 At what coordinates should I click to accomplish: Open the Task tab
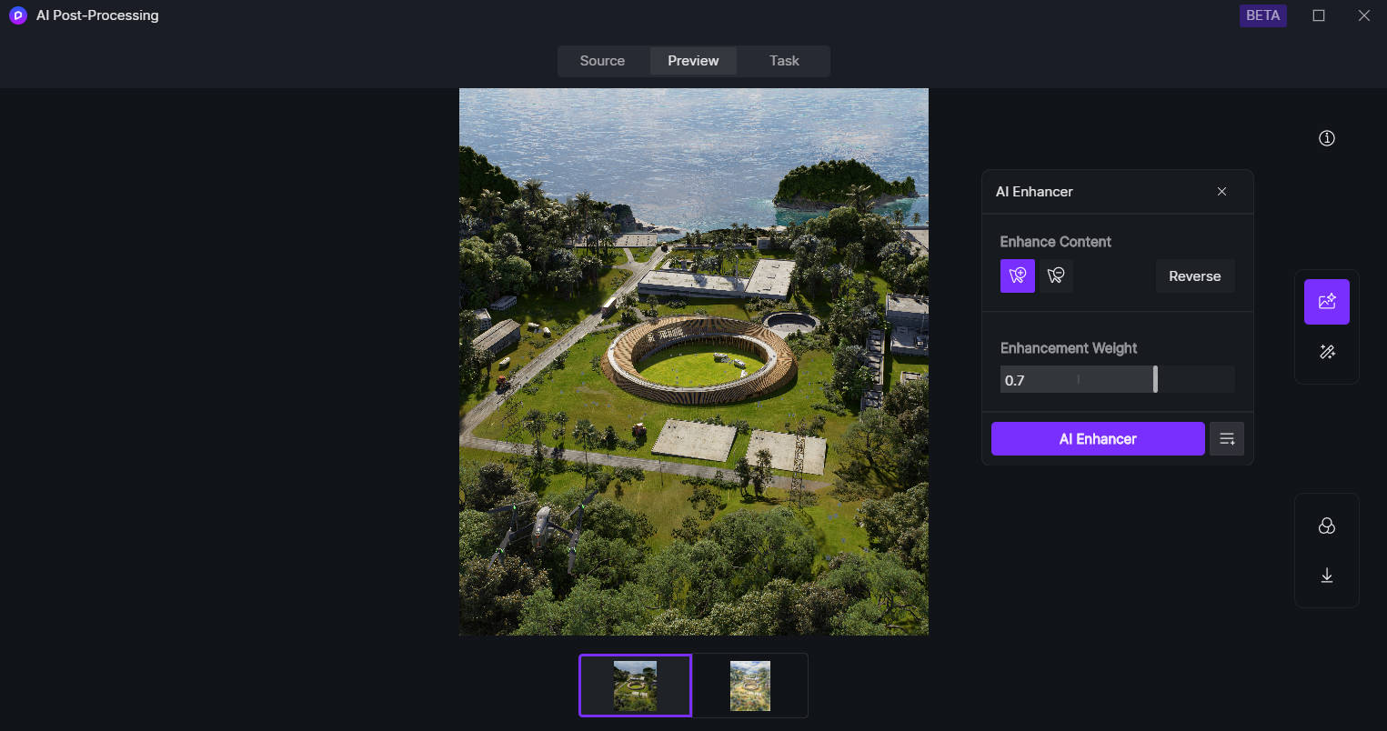(784, 61)
